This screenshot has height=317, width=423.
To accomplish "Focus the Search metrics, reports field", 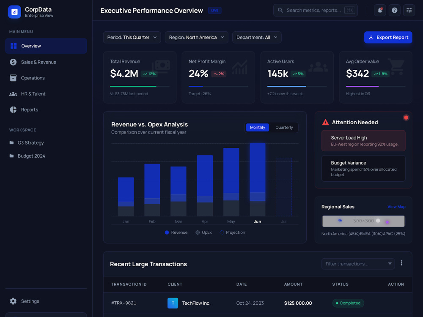I will (x=316, y=10).
